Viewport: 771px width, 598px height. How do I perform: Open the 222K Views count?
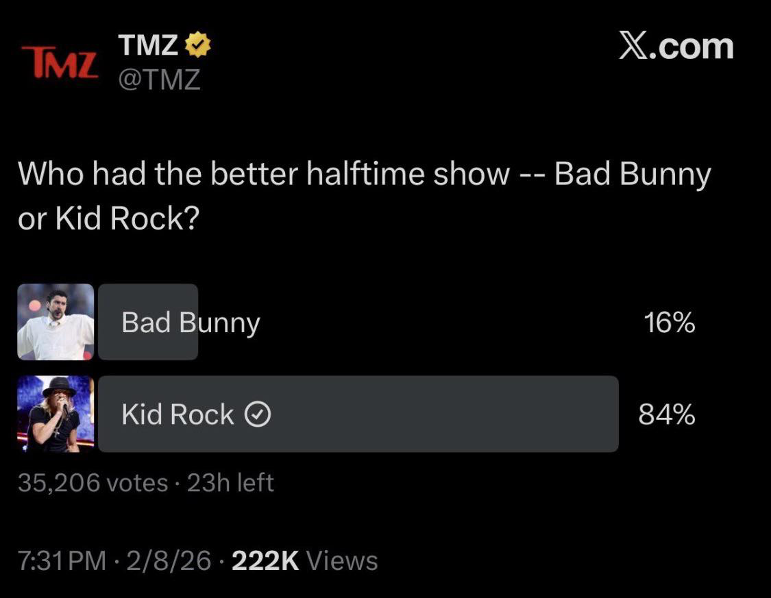pyautogui.click(x=305, y=560)
